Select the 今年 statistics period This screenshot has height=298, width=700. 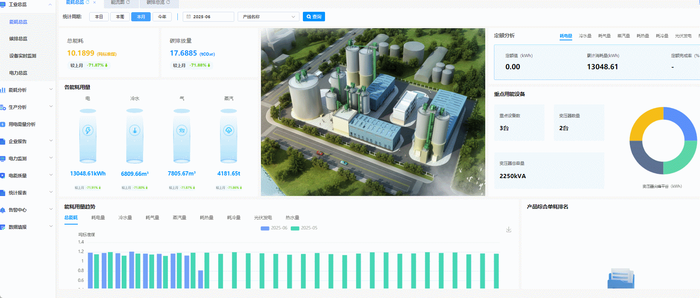162,17
